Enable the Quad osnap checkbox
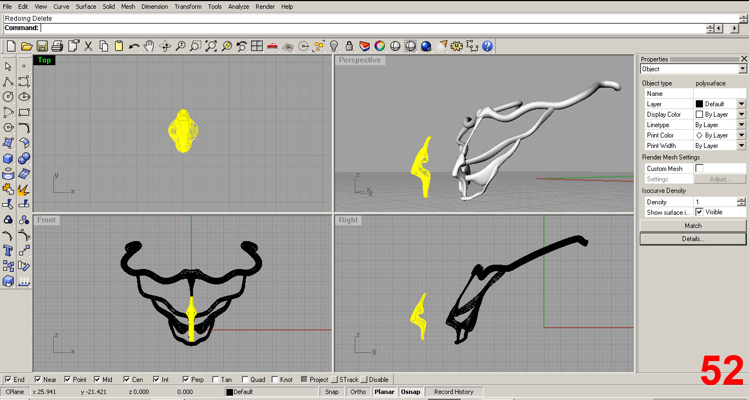 click(x=245, y=379)
